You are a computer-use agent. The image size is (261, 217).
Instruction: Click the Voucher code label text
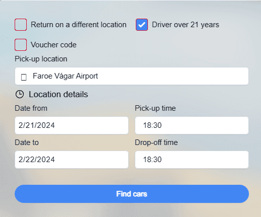(x=54, y=45)
